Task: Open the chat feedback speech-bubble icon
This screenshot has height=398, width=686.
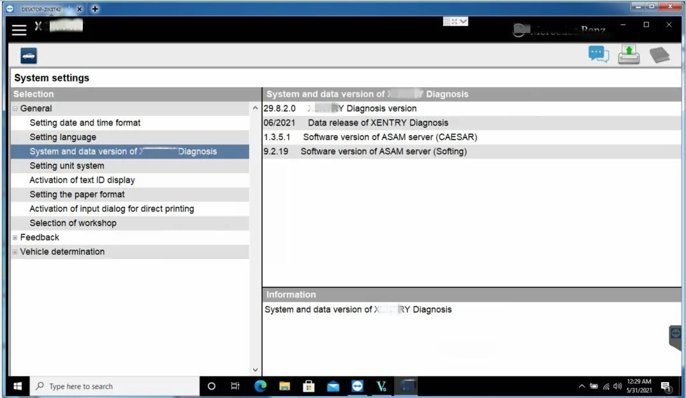Action: coord(599,55)
